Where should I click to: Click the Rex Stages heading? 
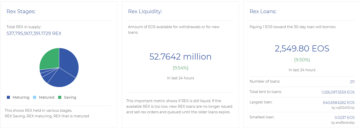tap(21, 11)
